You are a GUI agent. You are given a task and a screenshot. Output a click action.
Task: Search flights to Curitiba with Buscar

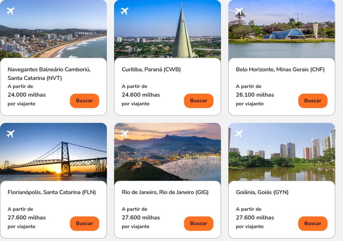tap(199, 101)
